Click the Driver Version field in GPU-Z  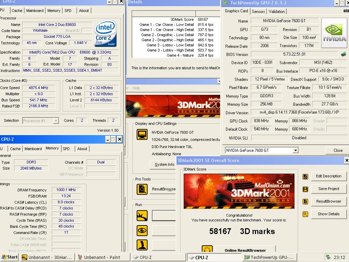[299, 112]
